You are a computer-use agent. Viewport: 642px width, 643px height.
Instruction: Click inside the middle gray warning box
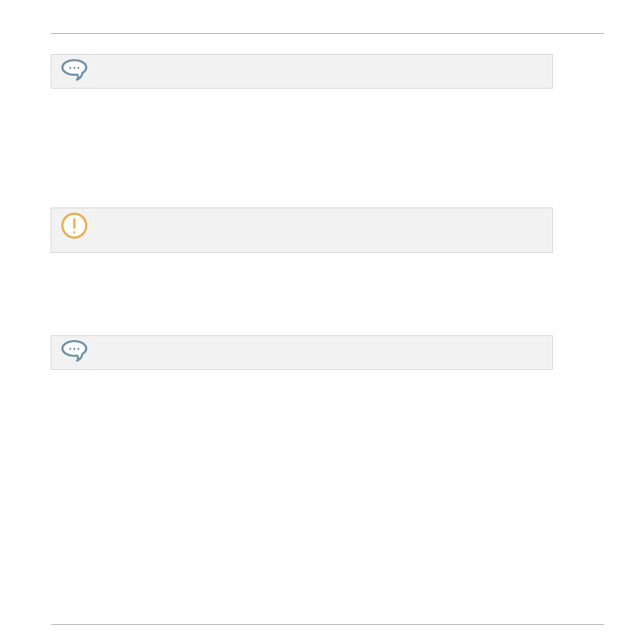(301, 230)
